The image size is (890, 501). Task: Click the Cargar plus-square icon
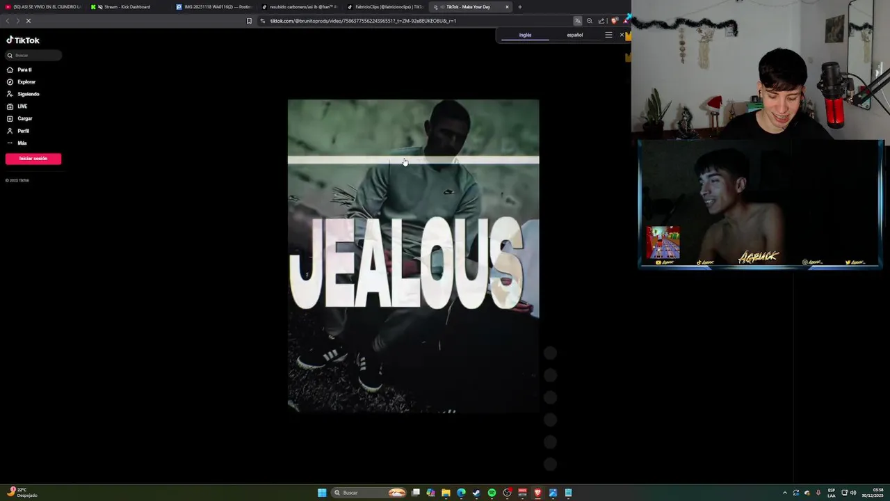(10, 118)
